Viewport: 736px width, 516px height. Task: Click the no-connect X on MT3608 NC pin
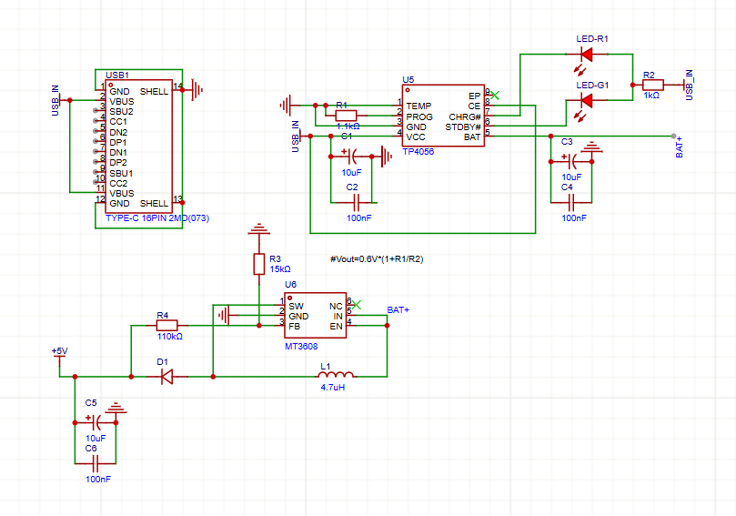[357, 304]
